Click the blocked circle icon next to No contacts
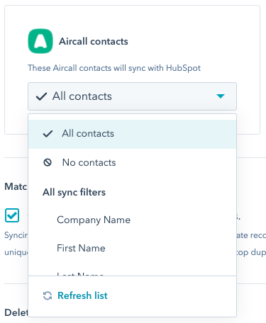The height and width of the screenshot is (323, 266). pyautogui.click(x=48, y=162)
